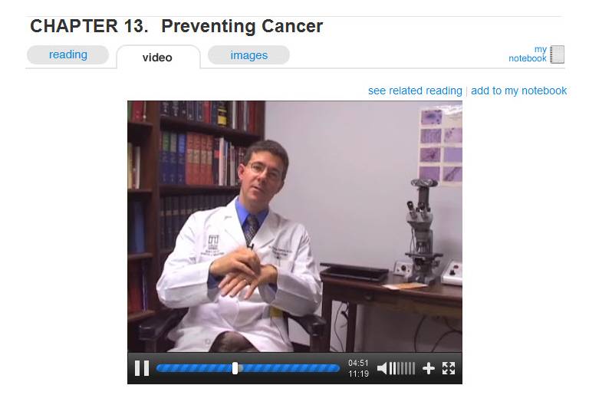The image size is (612, 405).
Task: Open my notebook via notebook icon
Action: [x=557, y=54]
